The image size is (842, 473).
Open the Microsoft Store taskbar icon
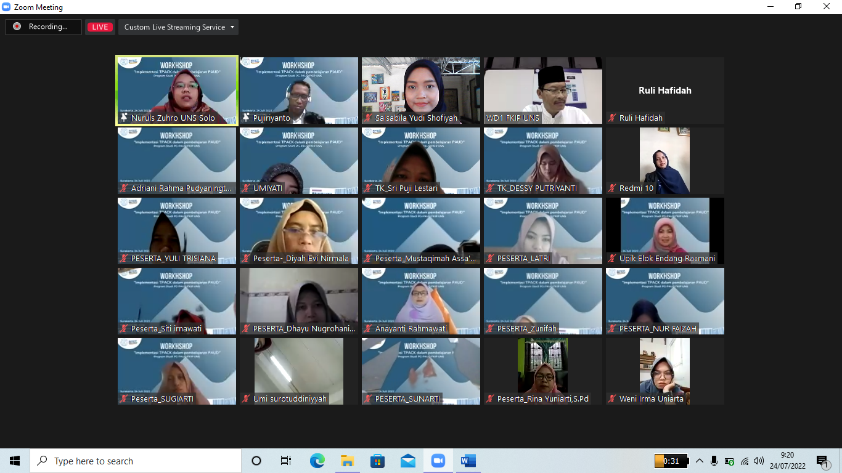click(377, 461)
